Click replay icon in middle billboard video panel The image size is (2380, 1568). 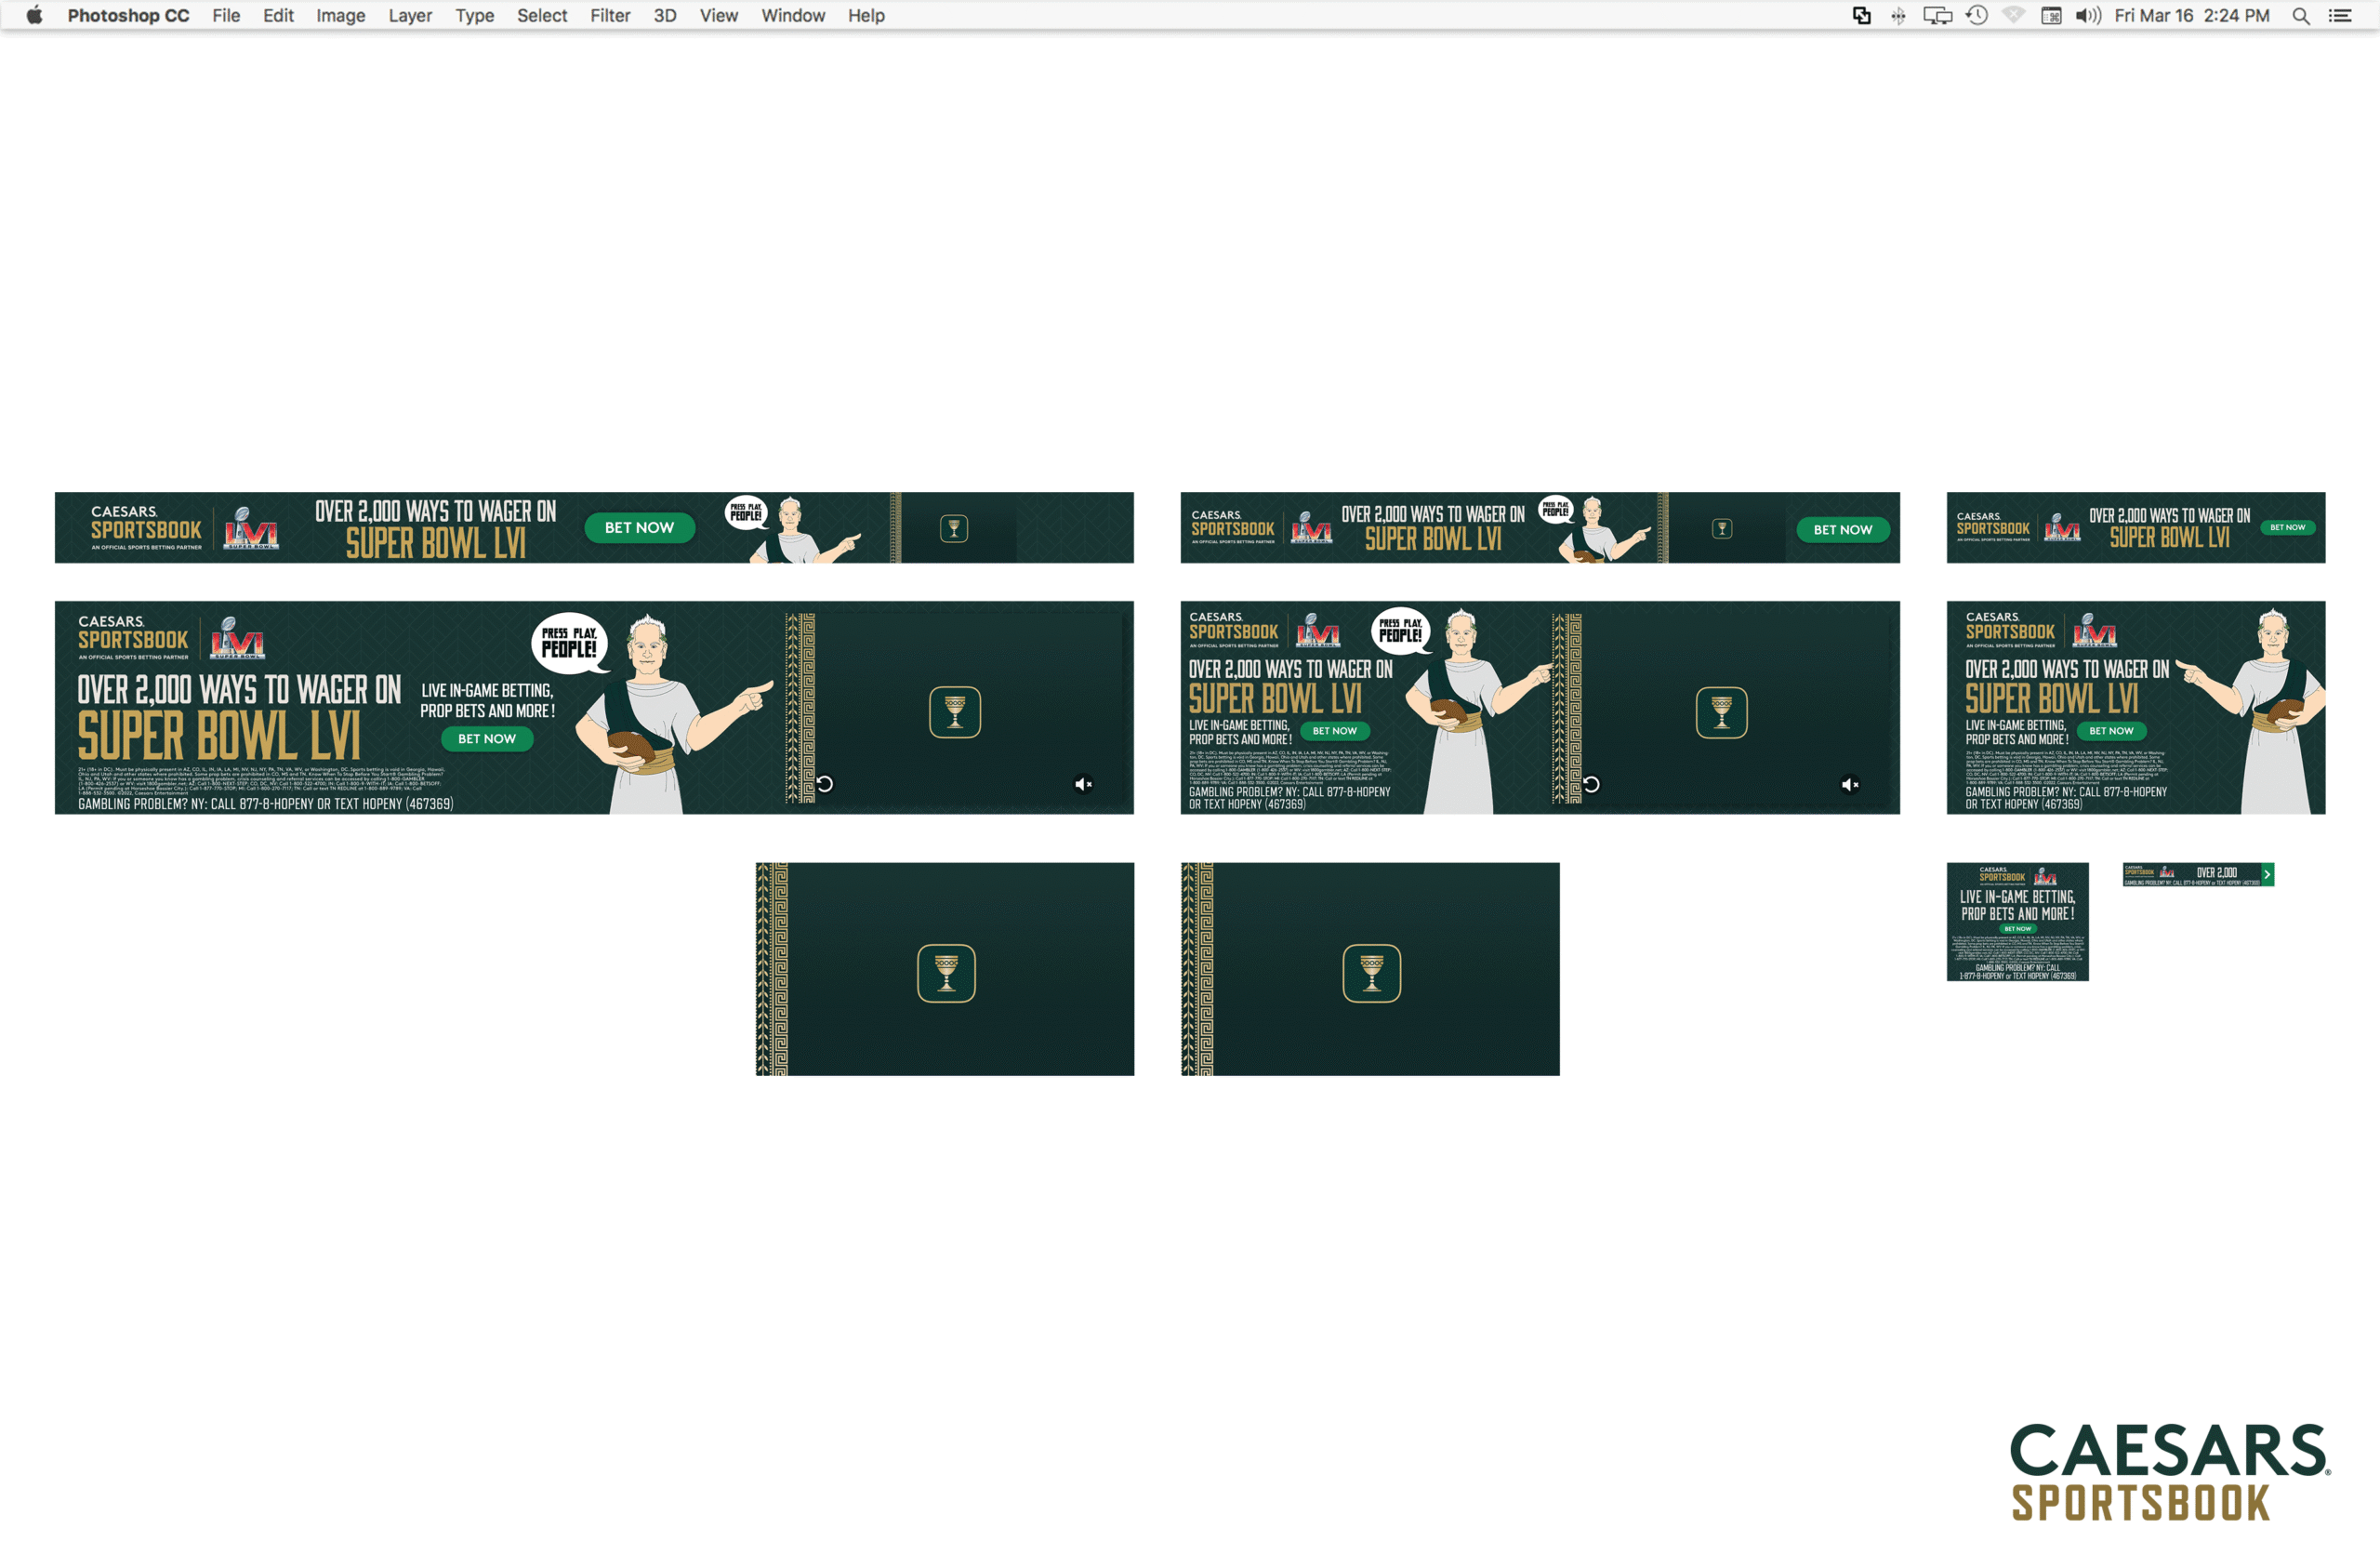(1591, 783)
